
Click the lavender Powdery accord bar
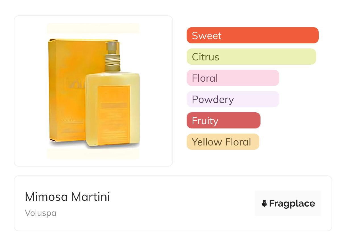click(x=233, y=99)
